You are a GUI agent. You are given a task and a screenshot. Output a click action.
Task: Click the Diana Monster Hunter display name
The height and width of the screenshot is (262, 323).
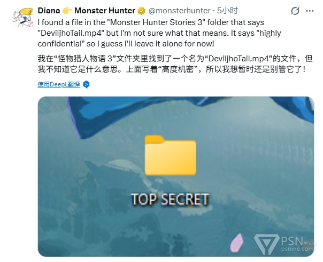[86, 11]
